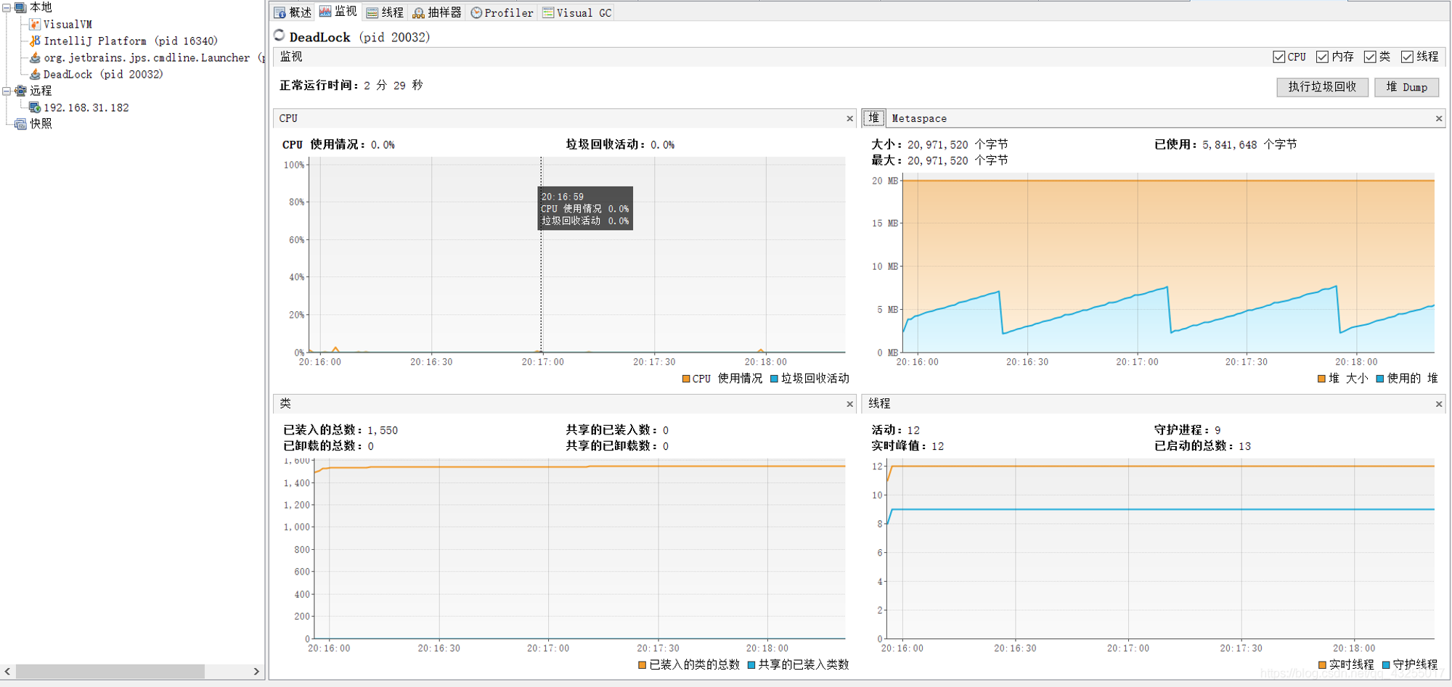This screenshot has height=687, width=1452.
Task: Click the 快照 snapshots icon
Action: [x=20, y=124]
